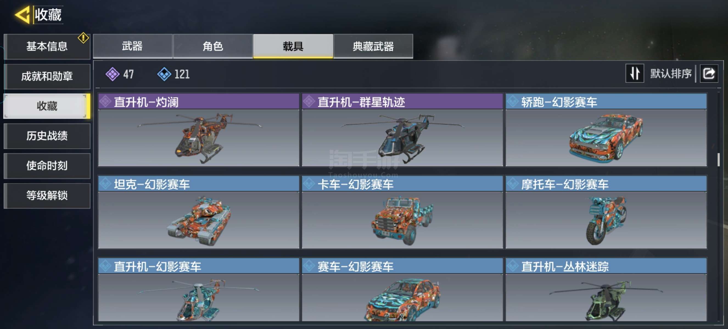
Task: Click the purple diamond 47 counter icon
Action: click(x=113, y=74)
